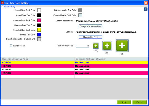149x106 pixels.
Task: Click the Factory Reset label
Action: 19,46
